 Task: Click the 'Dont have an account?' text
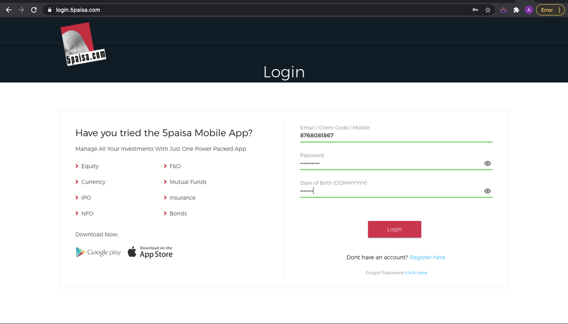377,257
